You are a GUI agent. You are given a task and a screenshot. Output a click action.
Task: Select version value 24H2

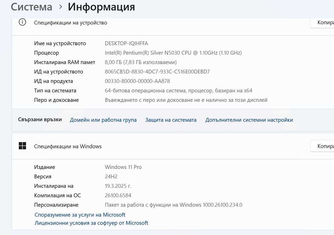point(111,177)
